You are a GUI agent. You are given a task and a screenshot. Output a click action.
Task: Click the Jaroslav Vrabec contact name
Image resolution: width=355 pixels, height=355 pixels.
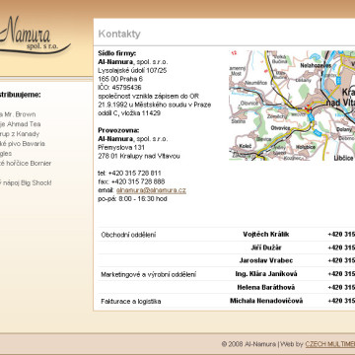coord(266,260)
